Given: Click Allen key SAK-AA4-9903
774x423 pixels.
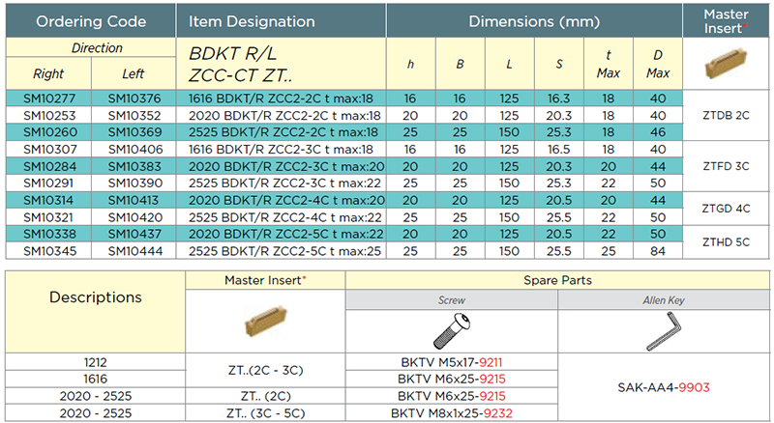Looking at the screenshot, I should [664, 388].
